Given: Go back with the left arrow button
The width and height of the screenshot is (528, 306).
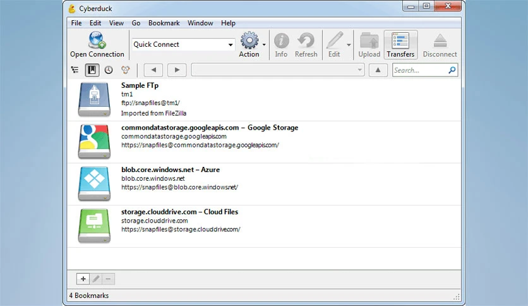Looking at the screenshot, I should click(153, 70).
